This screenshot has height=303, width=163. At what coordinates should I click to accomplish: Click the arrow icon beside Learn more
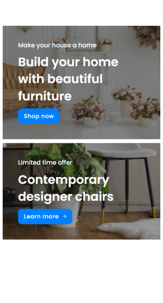point(65,216)
